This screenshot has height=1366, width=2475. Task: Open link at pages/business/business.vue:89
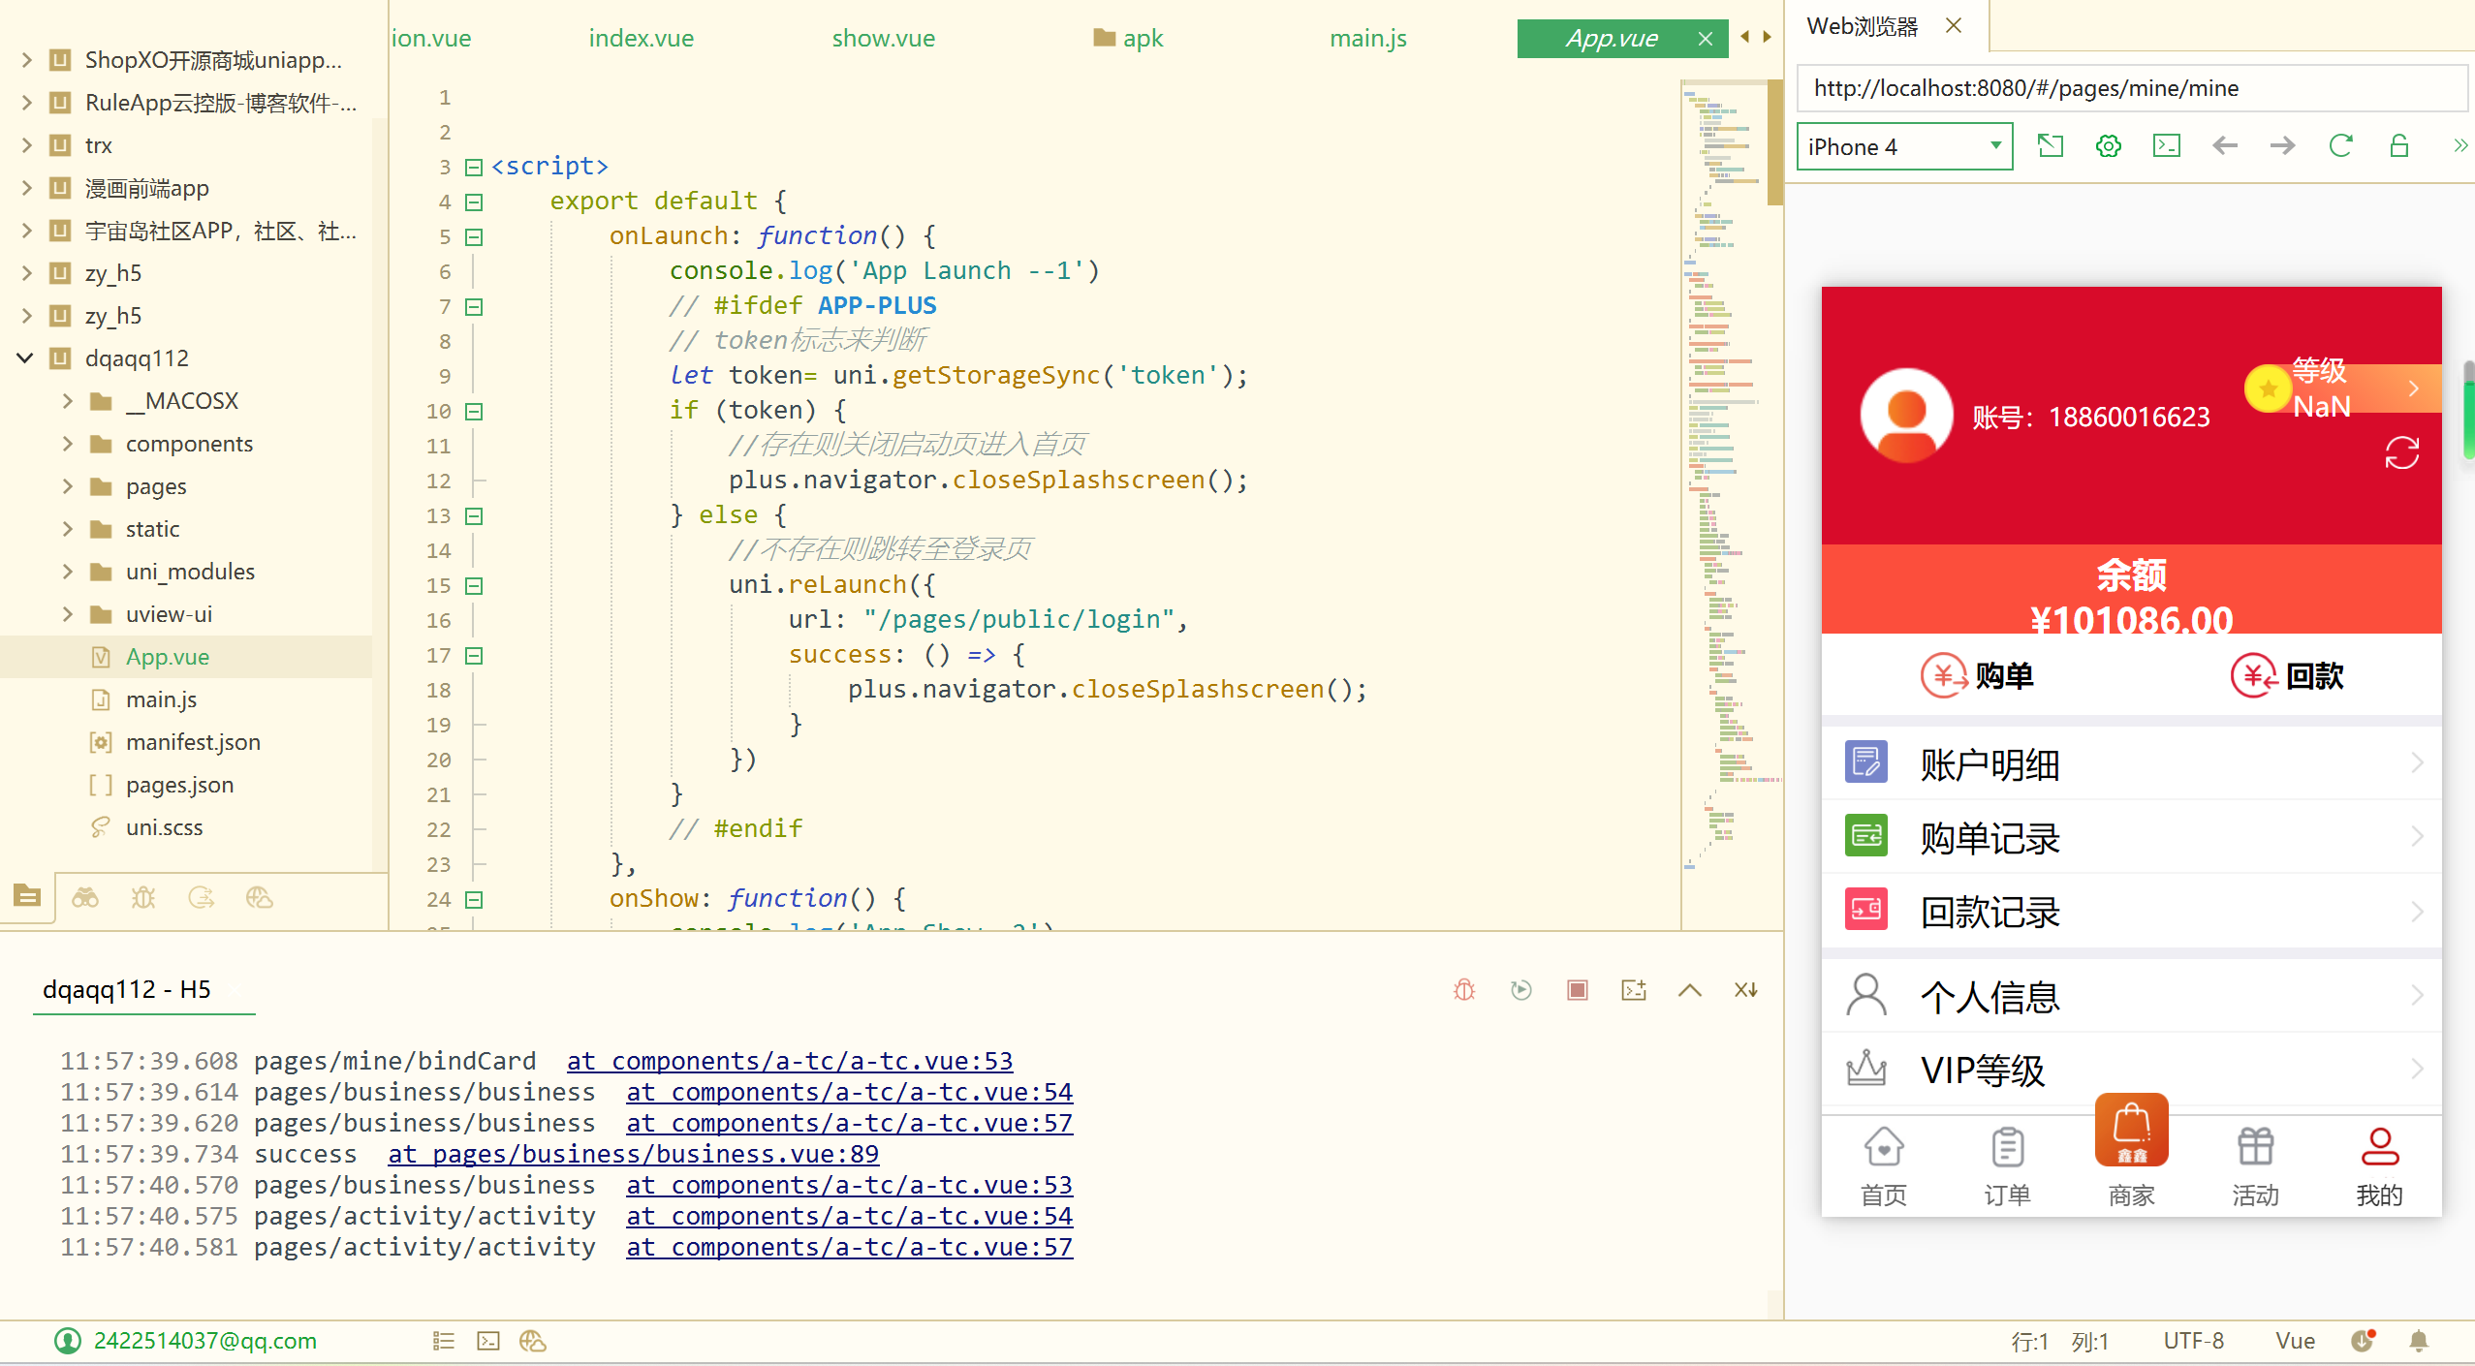pos(633,1154)
